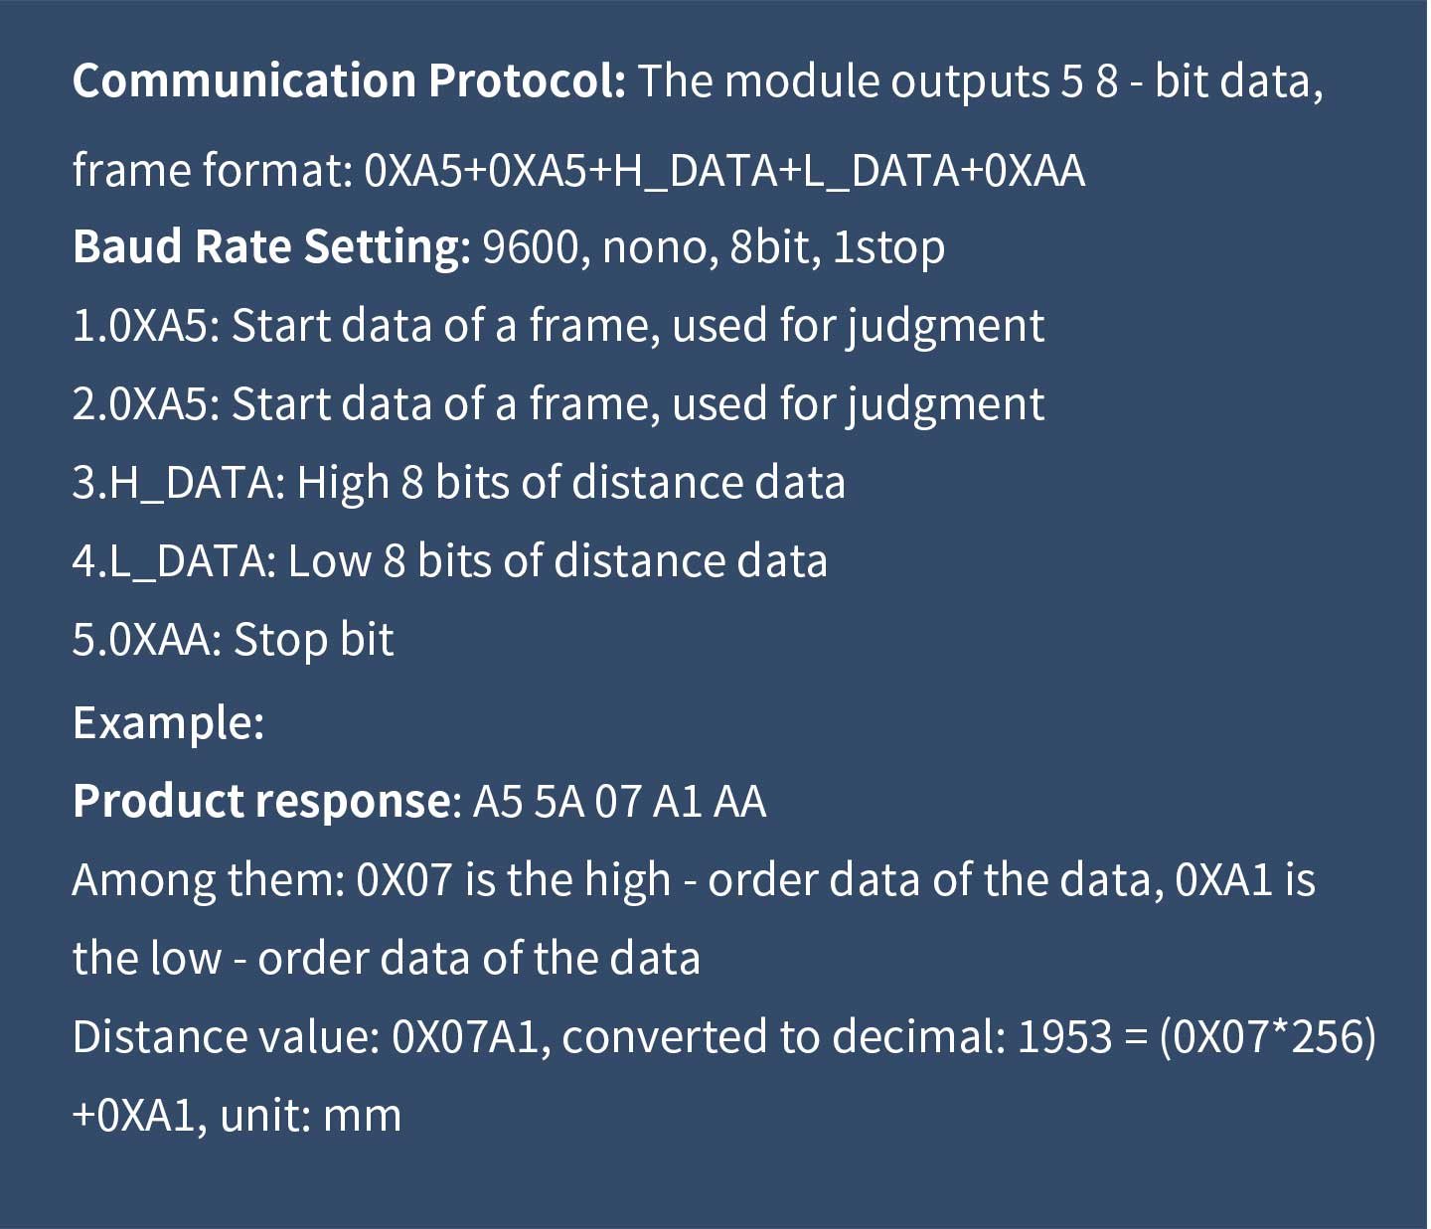The width and height of the screenshot is (1431, 1229).
Task: Click list item 2 describing 0XA5
Action: pyautogui.click(x=557, y=404)
